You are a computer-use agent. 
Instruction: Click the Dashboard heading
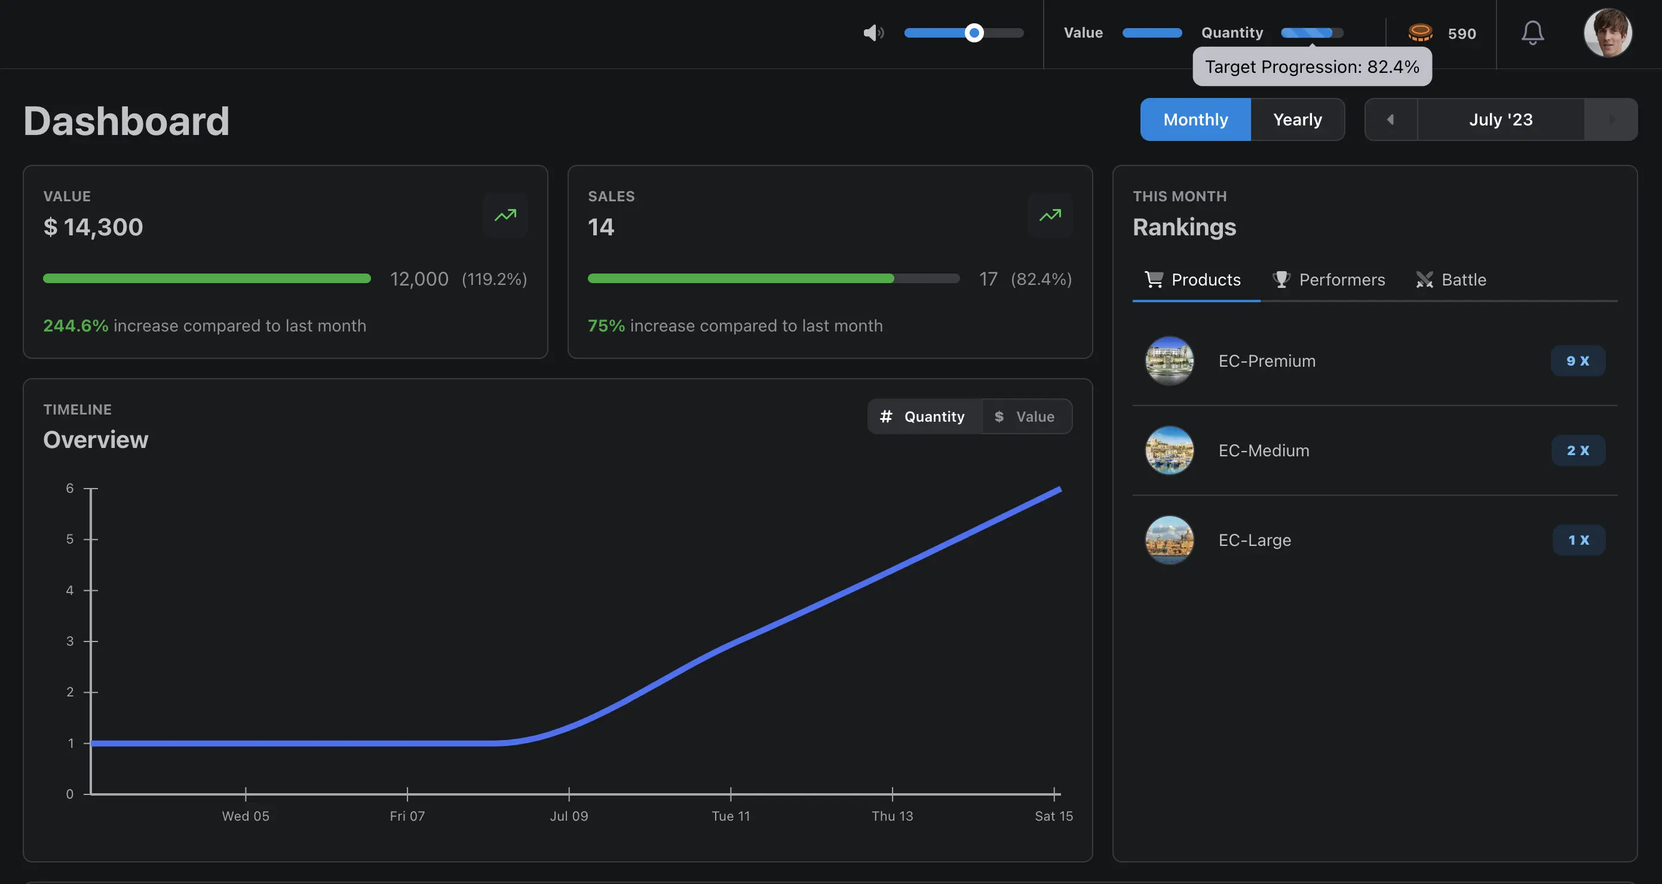coord(127,121)
